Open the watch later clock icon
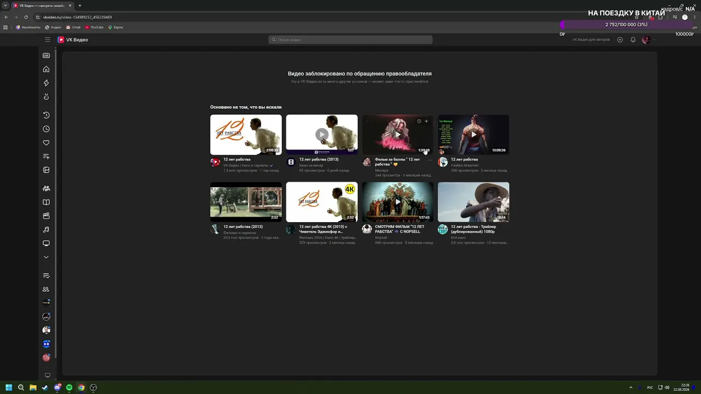This screenshot has height=394, width=701. tap(46, 129)
